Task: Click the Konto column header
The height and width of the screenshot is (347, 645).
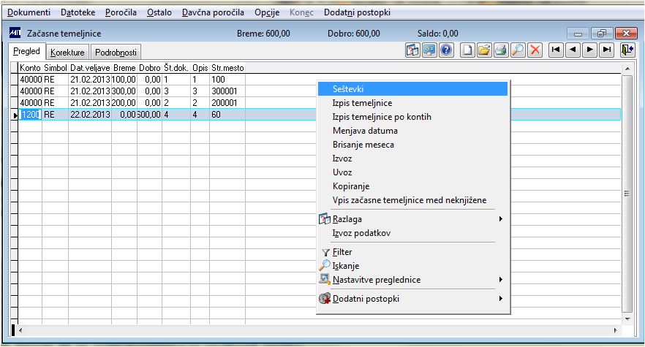Action: (x=30, y=68)
